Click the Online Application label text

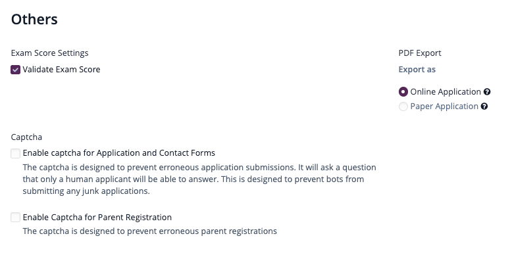(x=446, y=92)
